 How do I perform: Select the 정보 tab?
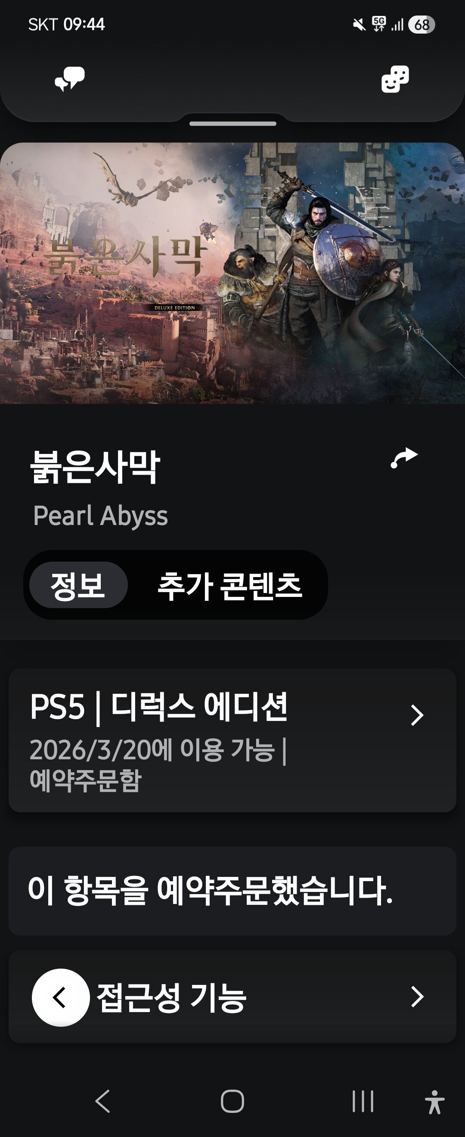(x=78, y=585)
